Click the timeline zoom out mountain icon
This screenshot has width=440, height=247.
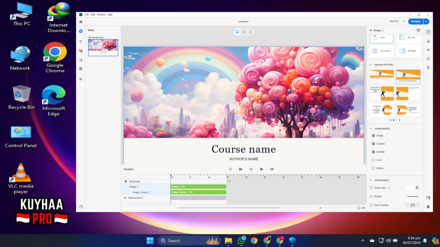coord(320,208)
